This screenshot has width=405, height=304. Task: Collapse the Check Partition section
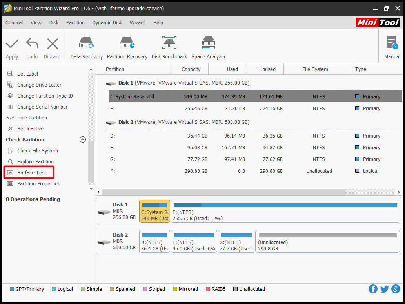click(x=83, y=139)
